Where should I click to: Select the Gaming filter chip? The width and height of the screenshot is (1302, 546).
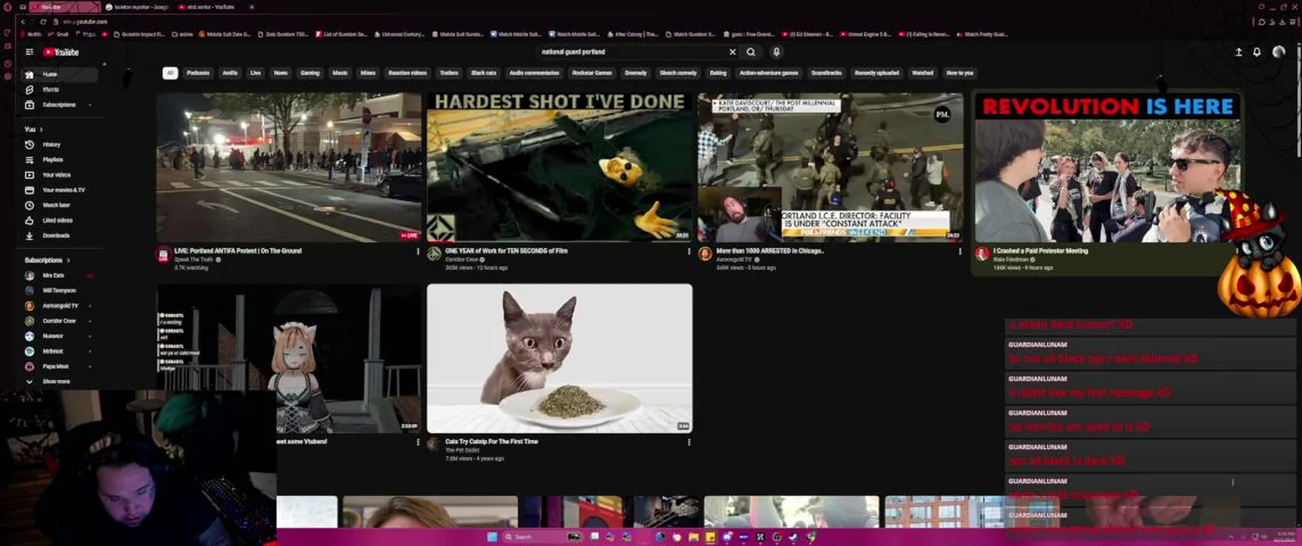tap(310, 73)
